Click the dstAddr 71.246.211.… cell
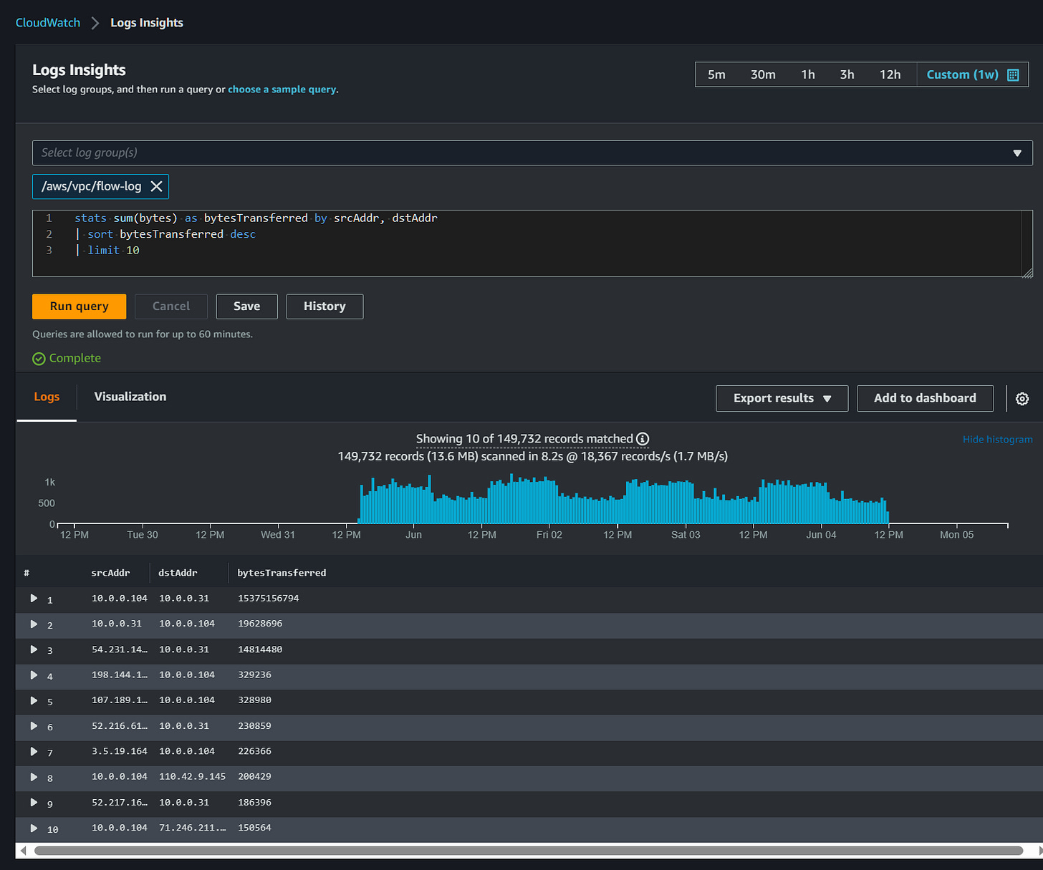 pos(192,828)
